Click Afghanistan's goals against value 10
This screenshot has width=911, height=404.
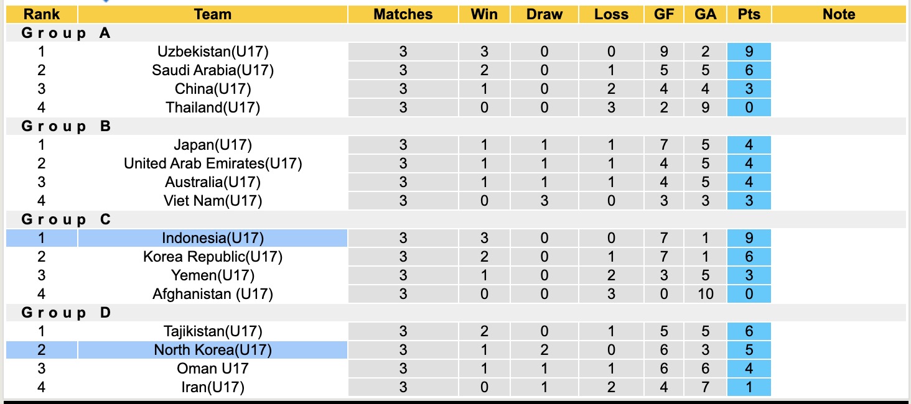(x=705, y=294)
